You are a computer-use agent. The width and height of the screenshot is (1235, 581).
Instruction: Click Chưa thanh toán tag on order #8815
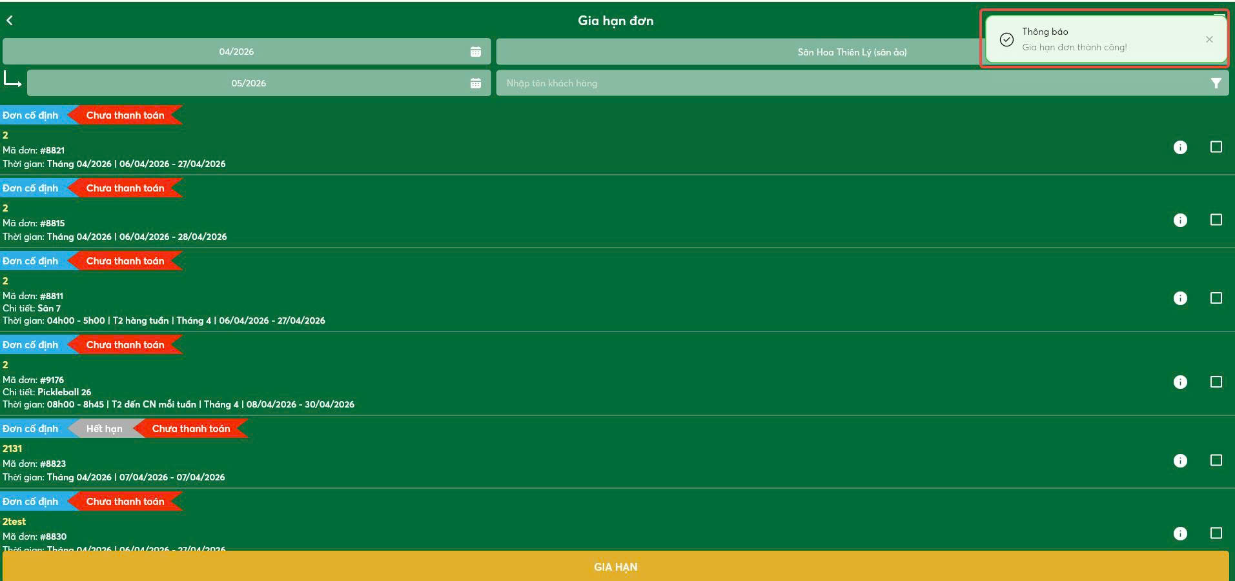(125, 188)
